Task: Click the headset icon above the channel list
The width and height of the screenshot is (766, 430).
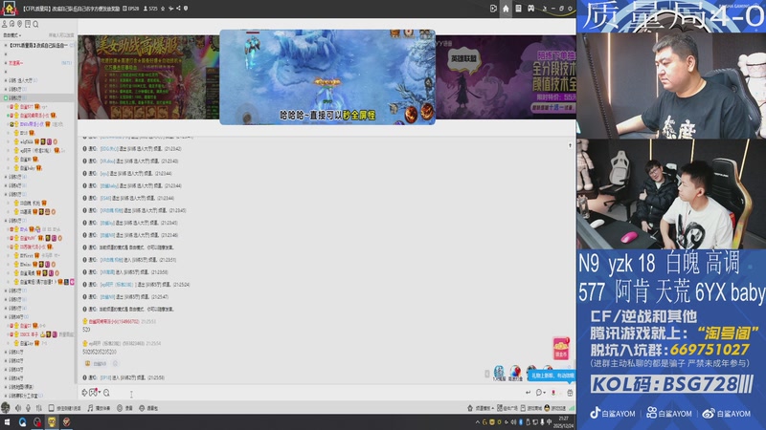Action: point(12,24)
